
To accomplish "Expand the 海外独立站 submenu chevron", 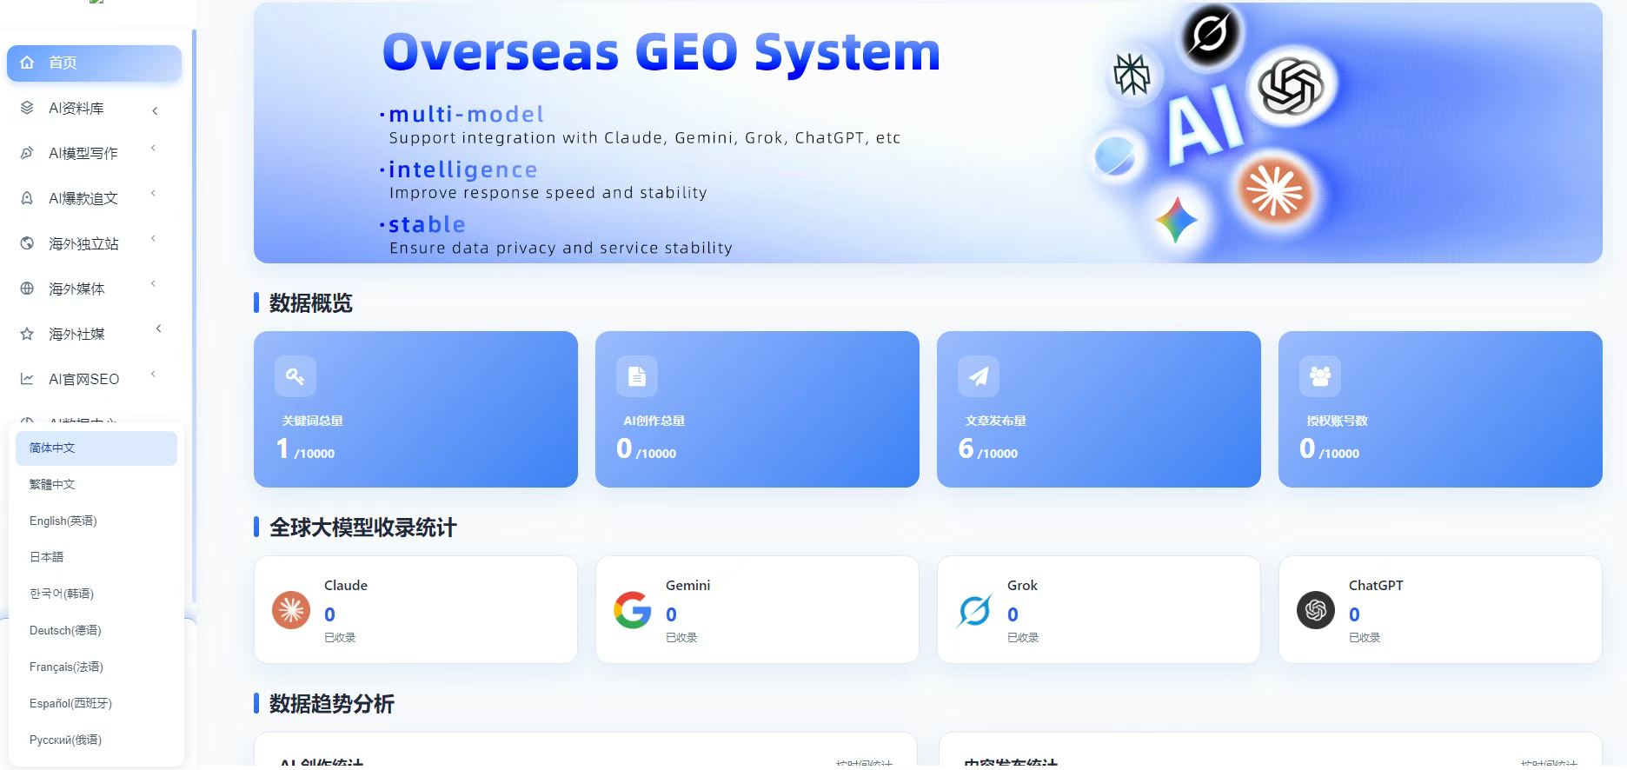I will coord(153,238).
